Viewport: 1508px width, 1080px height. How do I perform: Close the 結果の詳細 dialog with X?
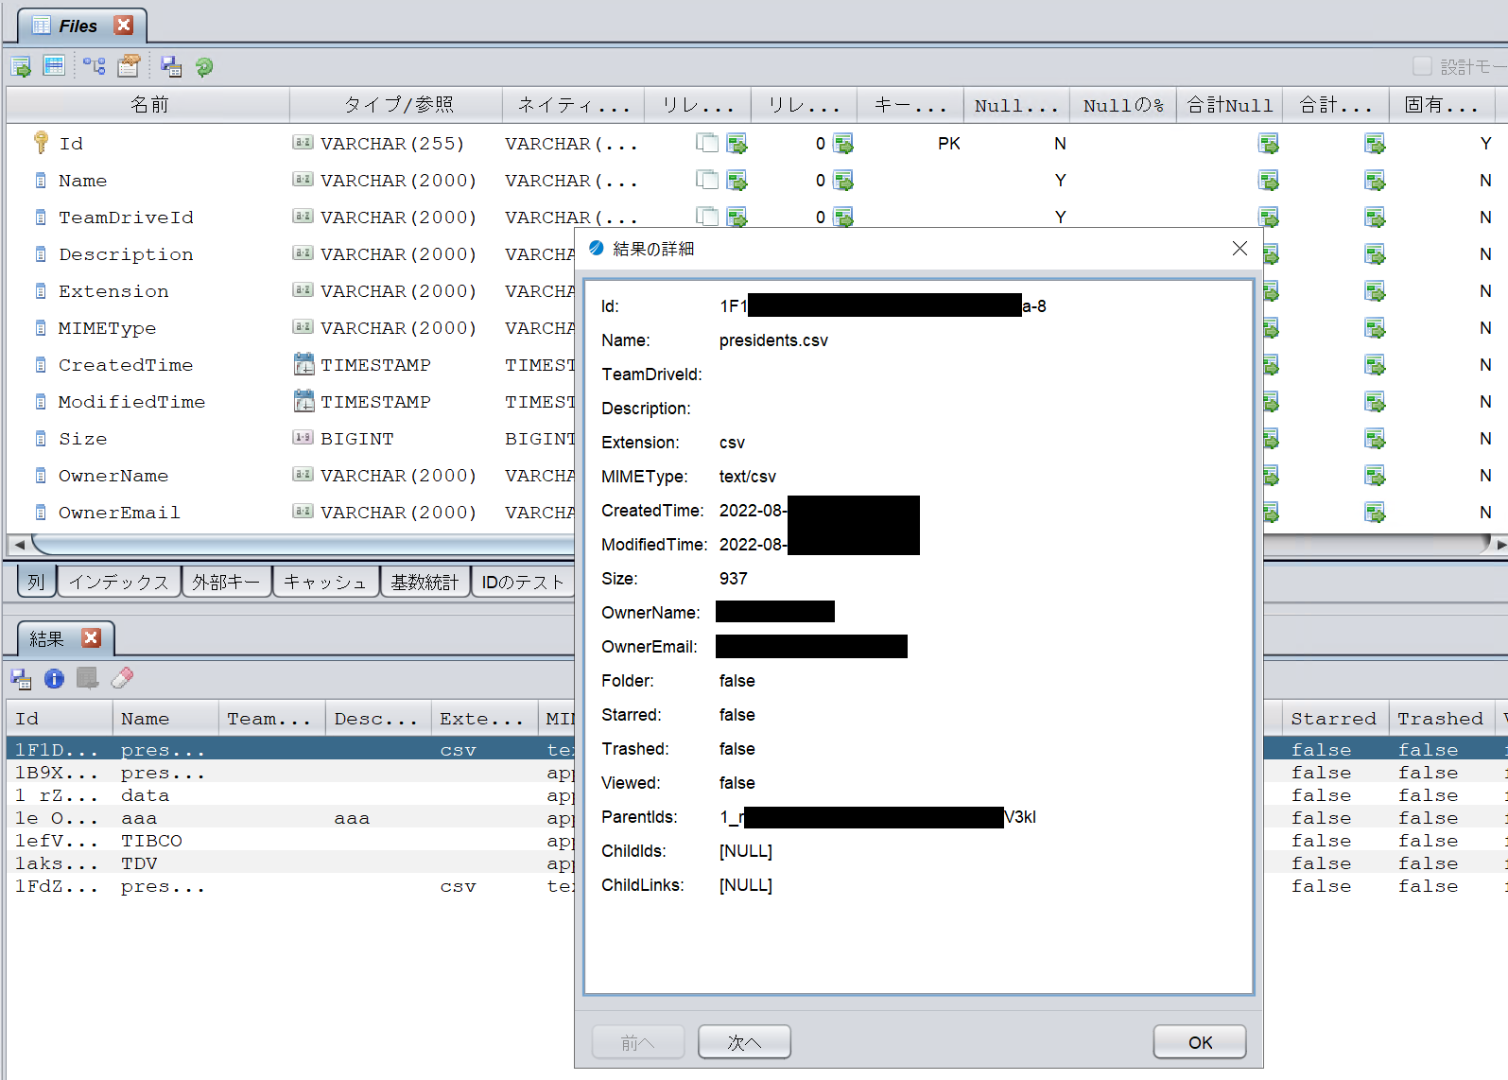[x=1239, y=248]
